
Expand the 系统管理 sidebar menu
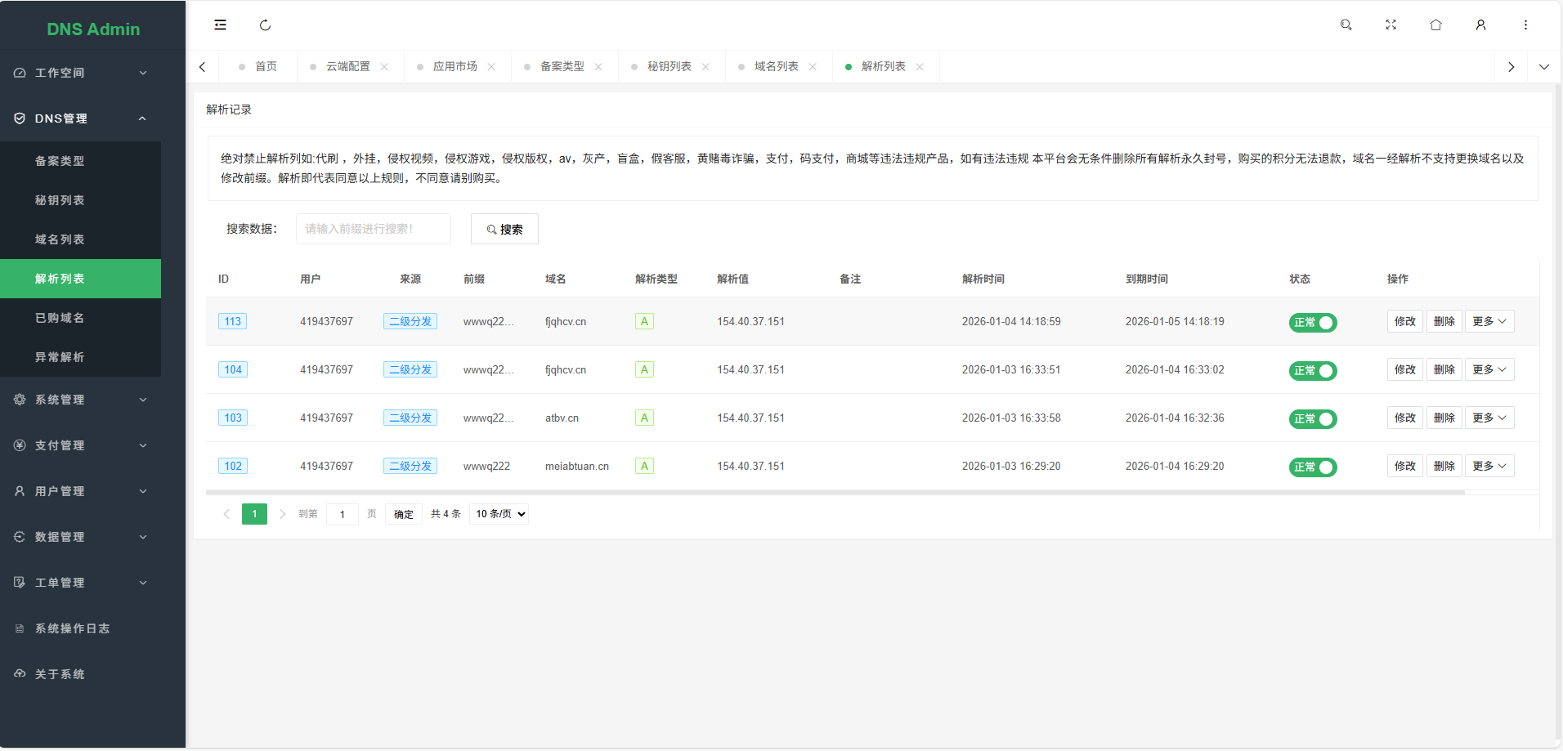[80, 400]
